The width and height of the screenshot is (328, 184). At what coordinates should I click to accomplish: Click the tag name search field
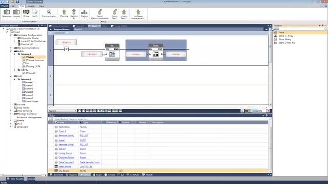160,119
